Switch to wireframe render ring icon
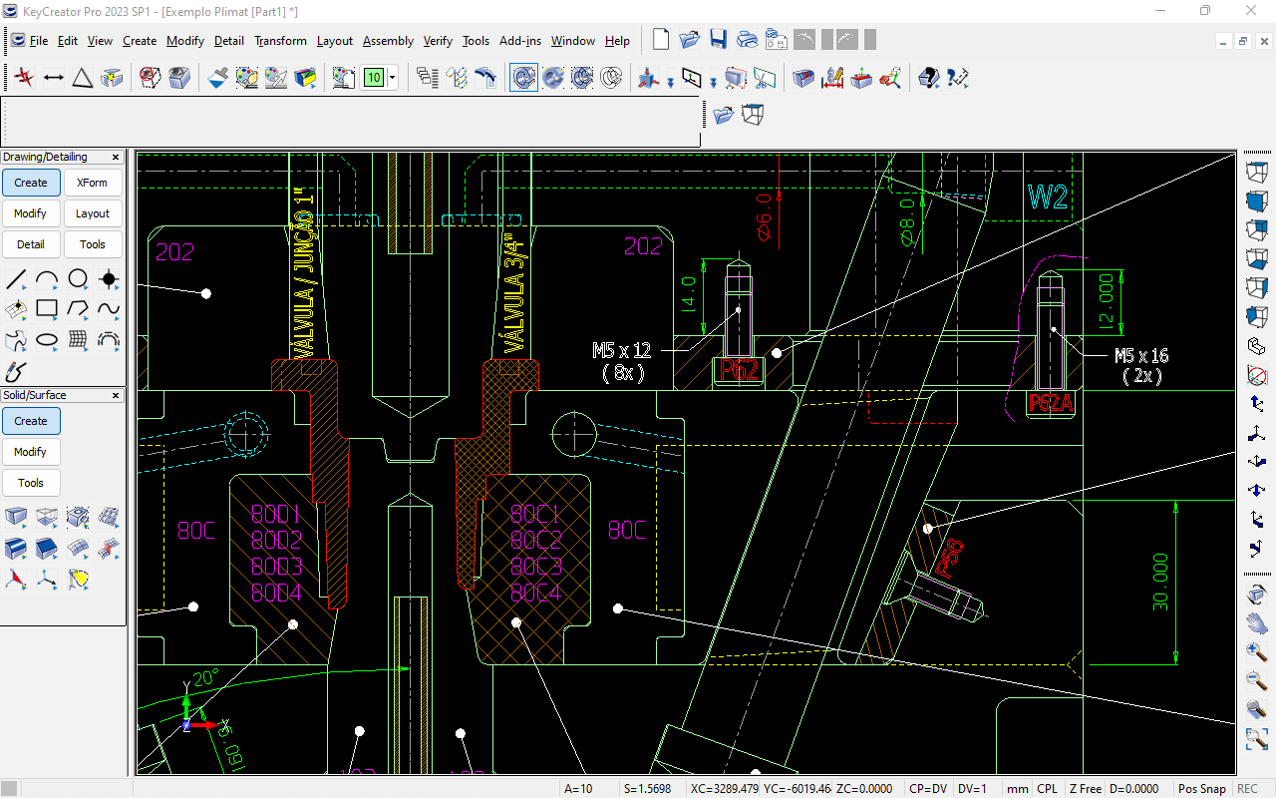Viewport: 1276px width, 798px height. (611, 77)
